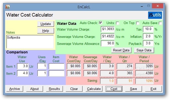The image size is (170, 100).
Task: Click Item 2 Item Cost field
Action: click(56, 73)
